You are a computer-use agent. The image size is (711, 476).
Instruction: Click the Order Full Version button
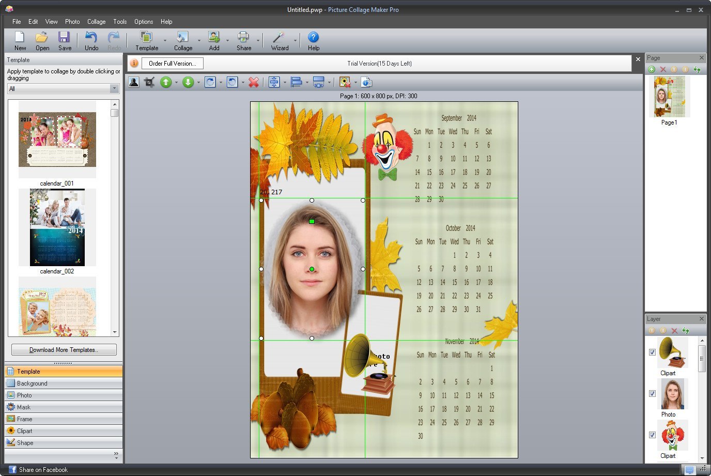click(172, 63)
